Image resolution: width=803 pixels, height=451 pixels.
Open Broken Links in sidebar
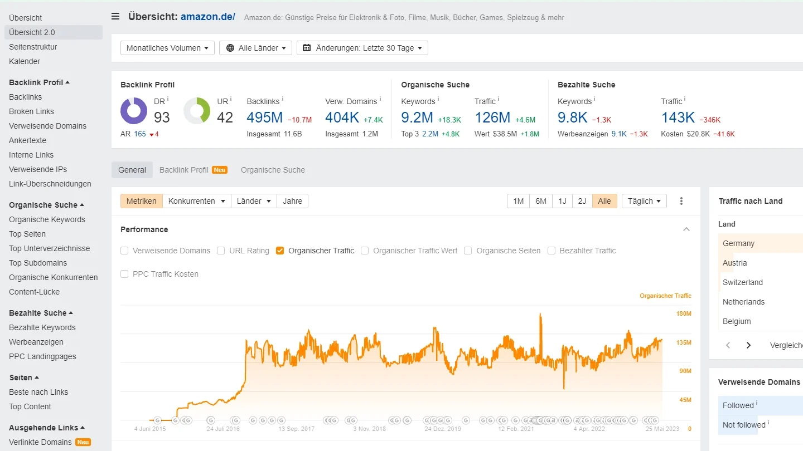point(31,111)
